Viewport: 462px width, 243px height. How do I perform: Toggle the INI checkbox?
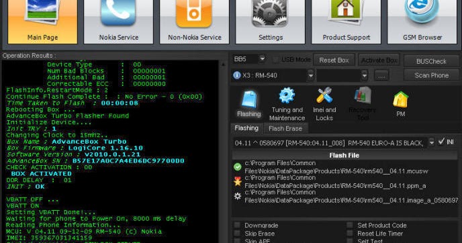pyautogui.click(x=441, y=142)
